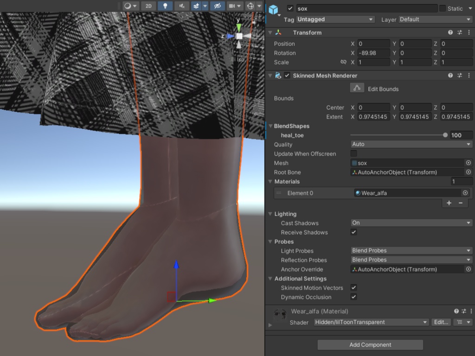Click the Add Component button
This screenshot has height=356, width=475.
[370, 345]
